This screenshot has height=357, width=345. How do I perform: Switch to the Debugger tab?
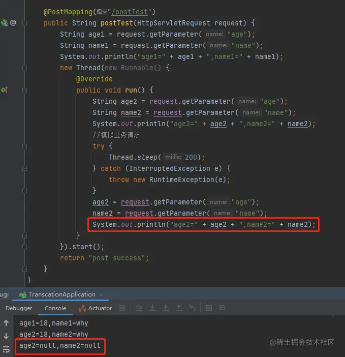[x=19, y=308]
